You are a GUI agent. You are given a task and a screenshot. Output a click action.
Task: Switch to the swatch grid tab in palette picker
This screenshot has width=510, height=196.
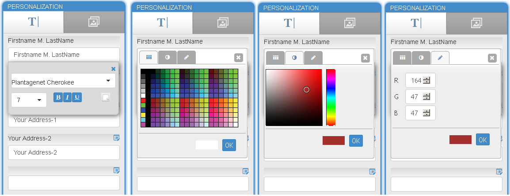click(x=148, y=57)
